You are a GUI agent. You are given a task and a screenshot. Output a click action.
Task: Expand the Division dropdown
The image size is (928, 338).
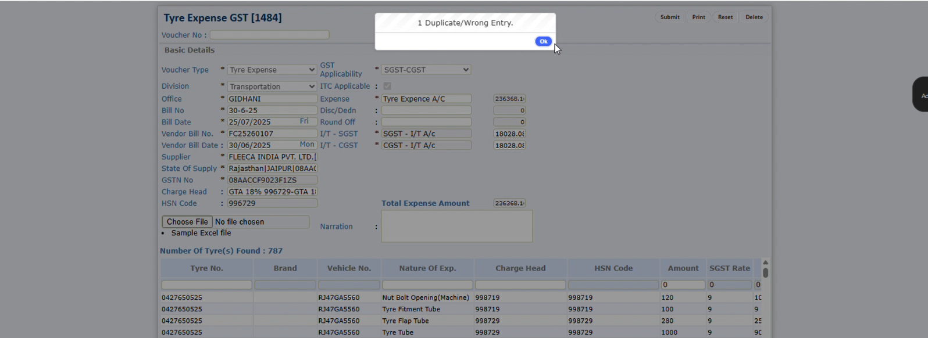272,87
